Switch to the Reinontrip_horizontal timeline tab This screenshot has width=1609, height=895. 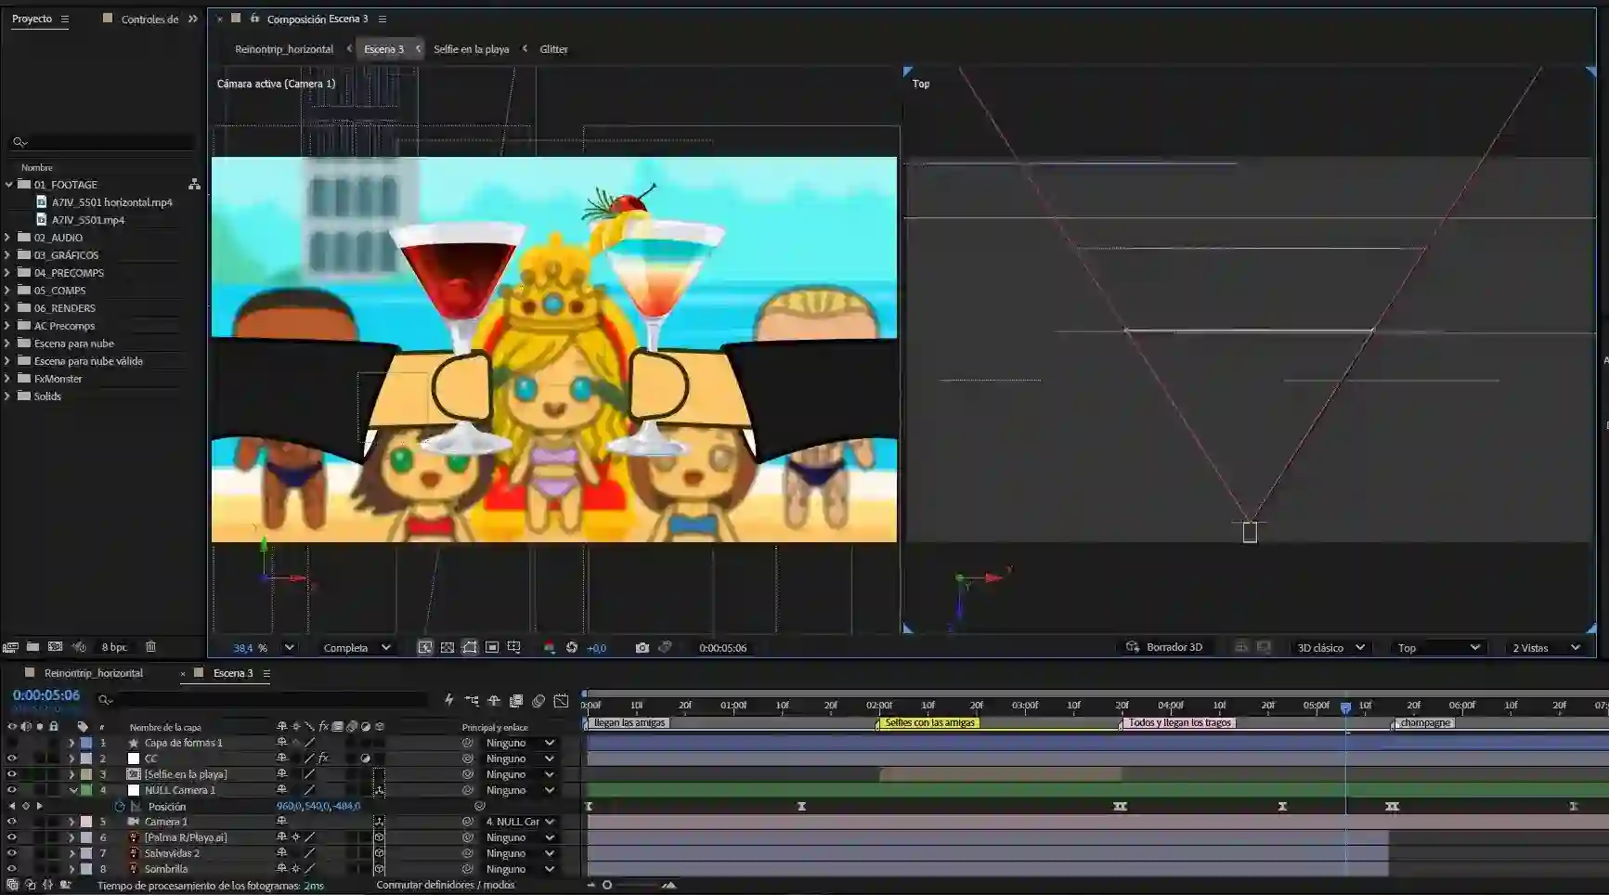pos(94,673)
